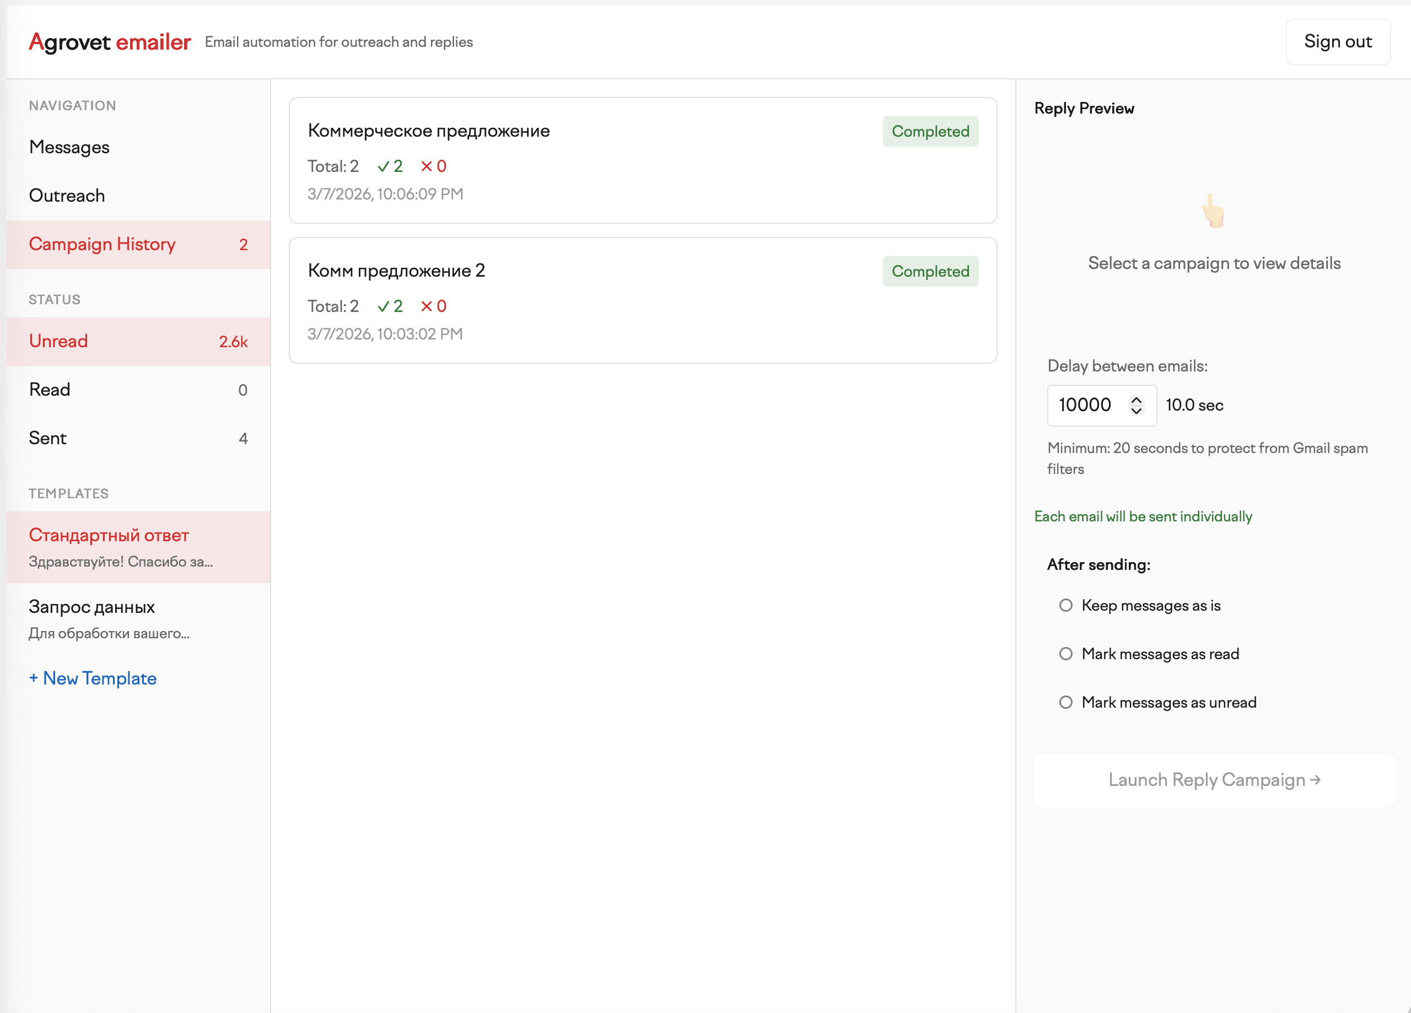Create a template via + New Template

point(93,678)
